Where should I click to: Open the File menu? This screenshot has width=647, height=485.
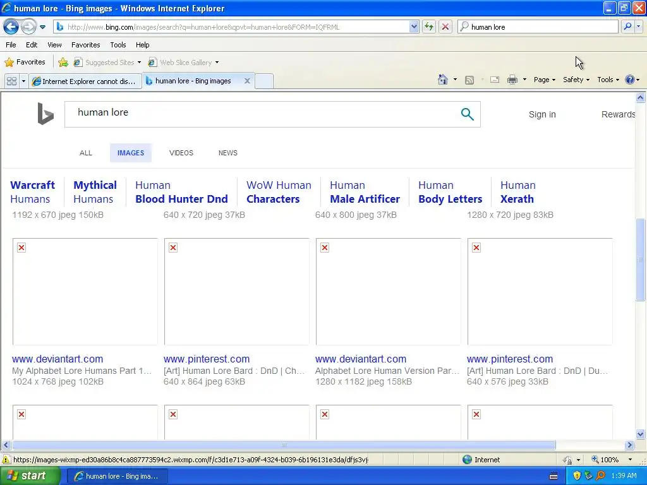(x=11, y=45)
